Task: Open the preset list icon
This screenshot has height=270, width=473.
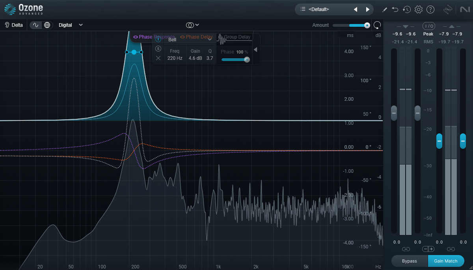Action: (303, 9)
